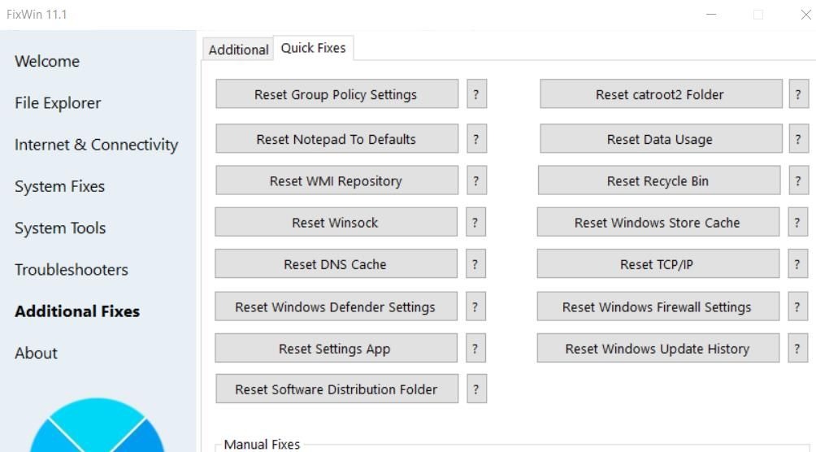Run Reset Software Distribution Folder
The width and height of the screenshot is (816, 452).
[336, 389]
